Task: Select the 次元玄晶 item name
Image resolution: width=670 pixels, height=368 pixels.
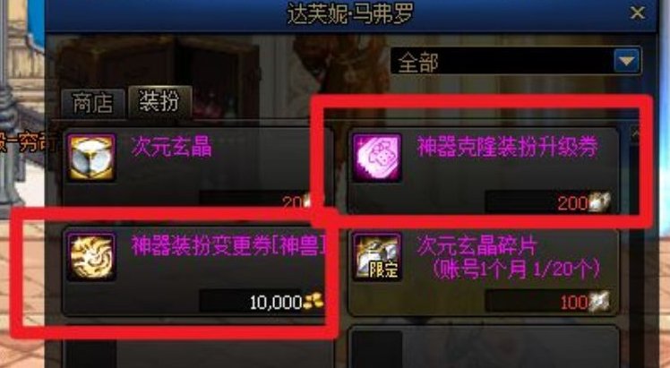Action: tap(171, 147)
